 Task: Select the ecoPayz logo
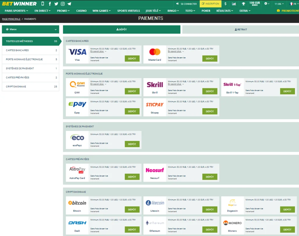click(77, 137)
